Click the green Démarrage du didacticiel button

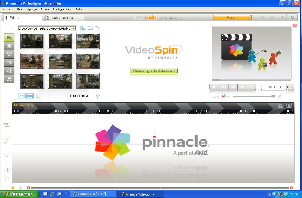coord(154,71)
